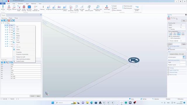Switch to the Phases tab
The height and width of the screenshot is (105, 187).
[16, 18]
